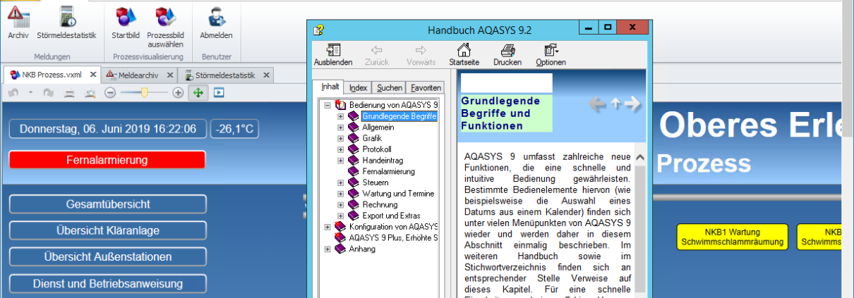This screenshot has width=854, height=298.
Task: Open Gesamtübersicht in the process view
Action: pyautogui.click(x=108, y=204)
